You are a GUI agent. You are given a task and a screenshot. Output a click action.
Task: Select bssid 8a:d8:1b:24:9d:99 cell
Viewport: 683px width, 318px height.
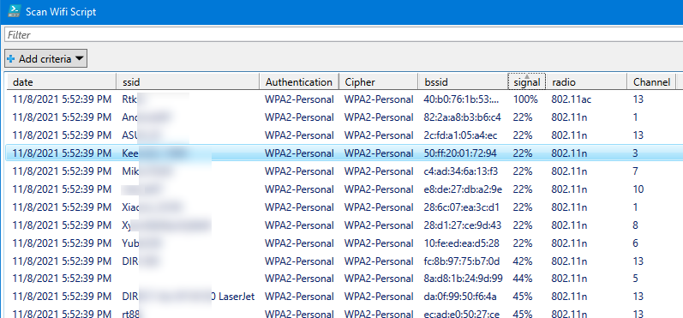point(463,279)
